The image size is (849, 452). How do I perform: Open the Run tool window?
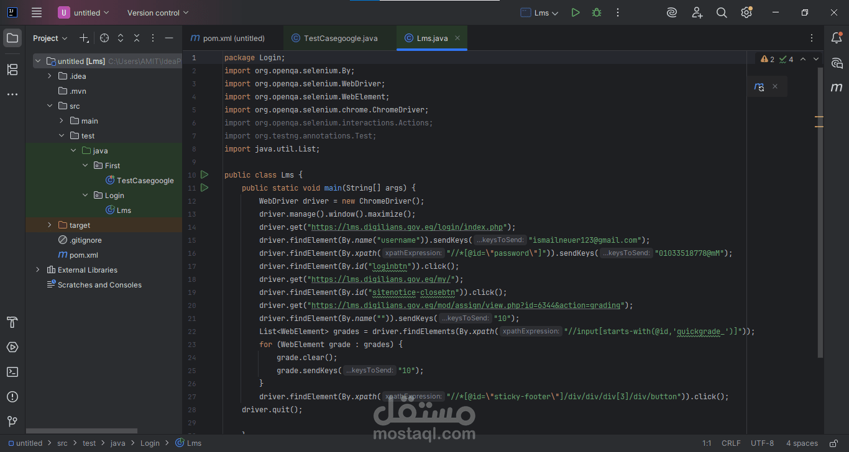click(12, 347)
